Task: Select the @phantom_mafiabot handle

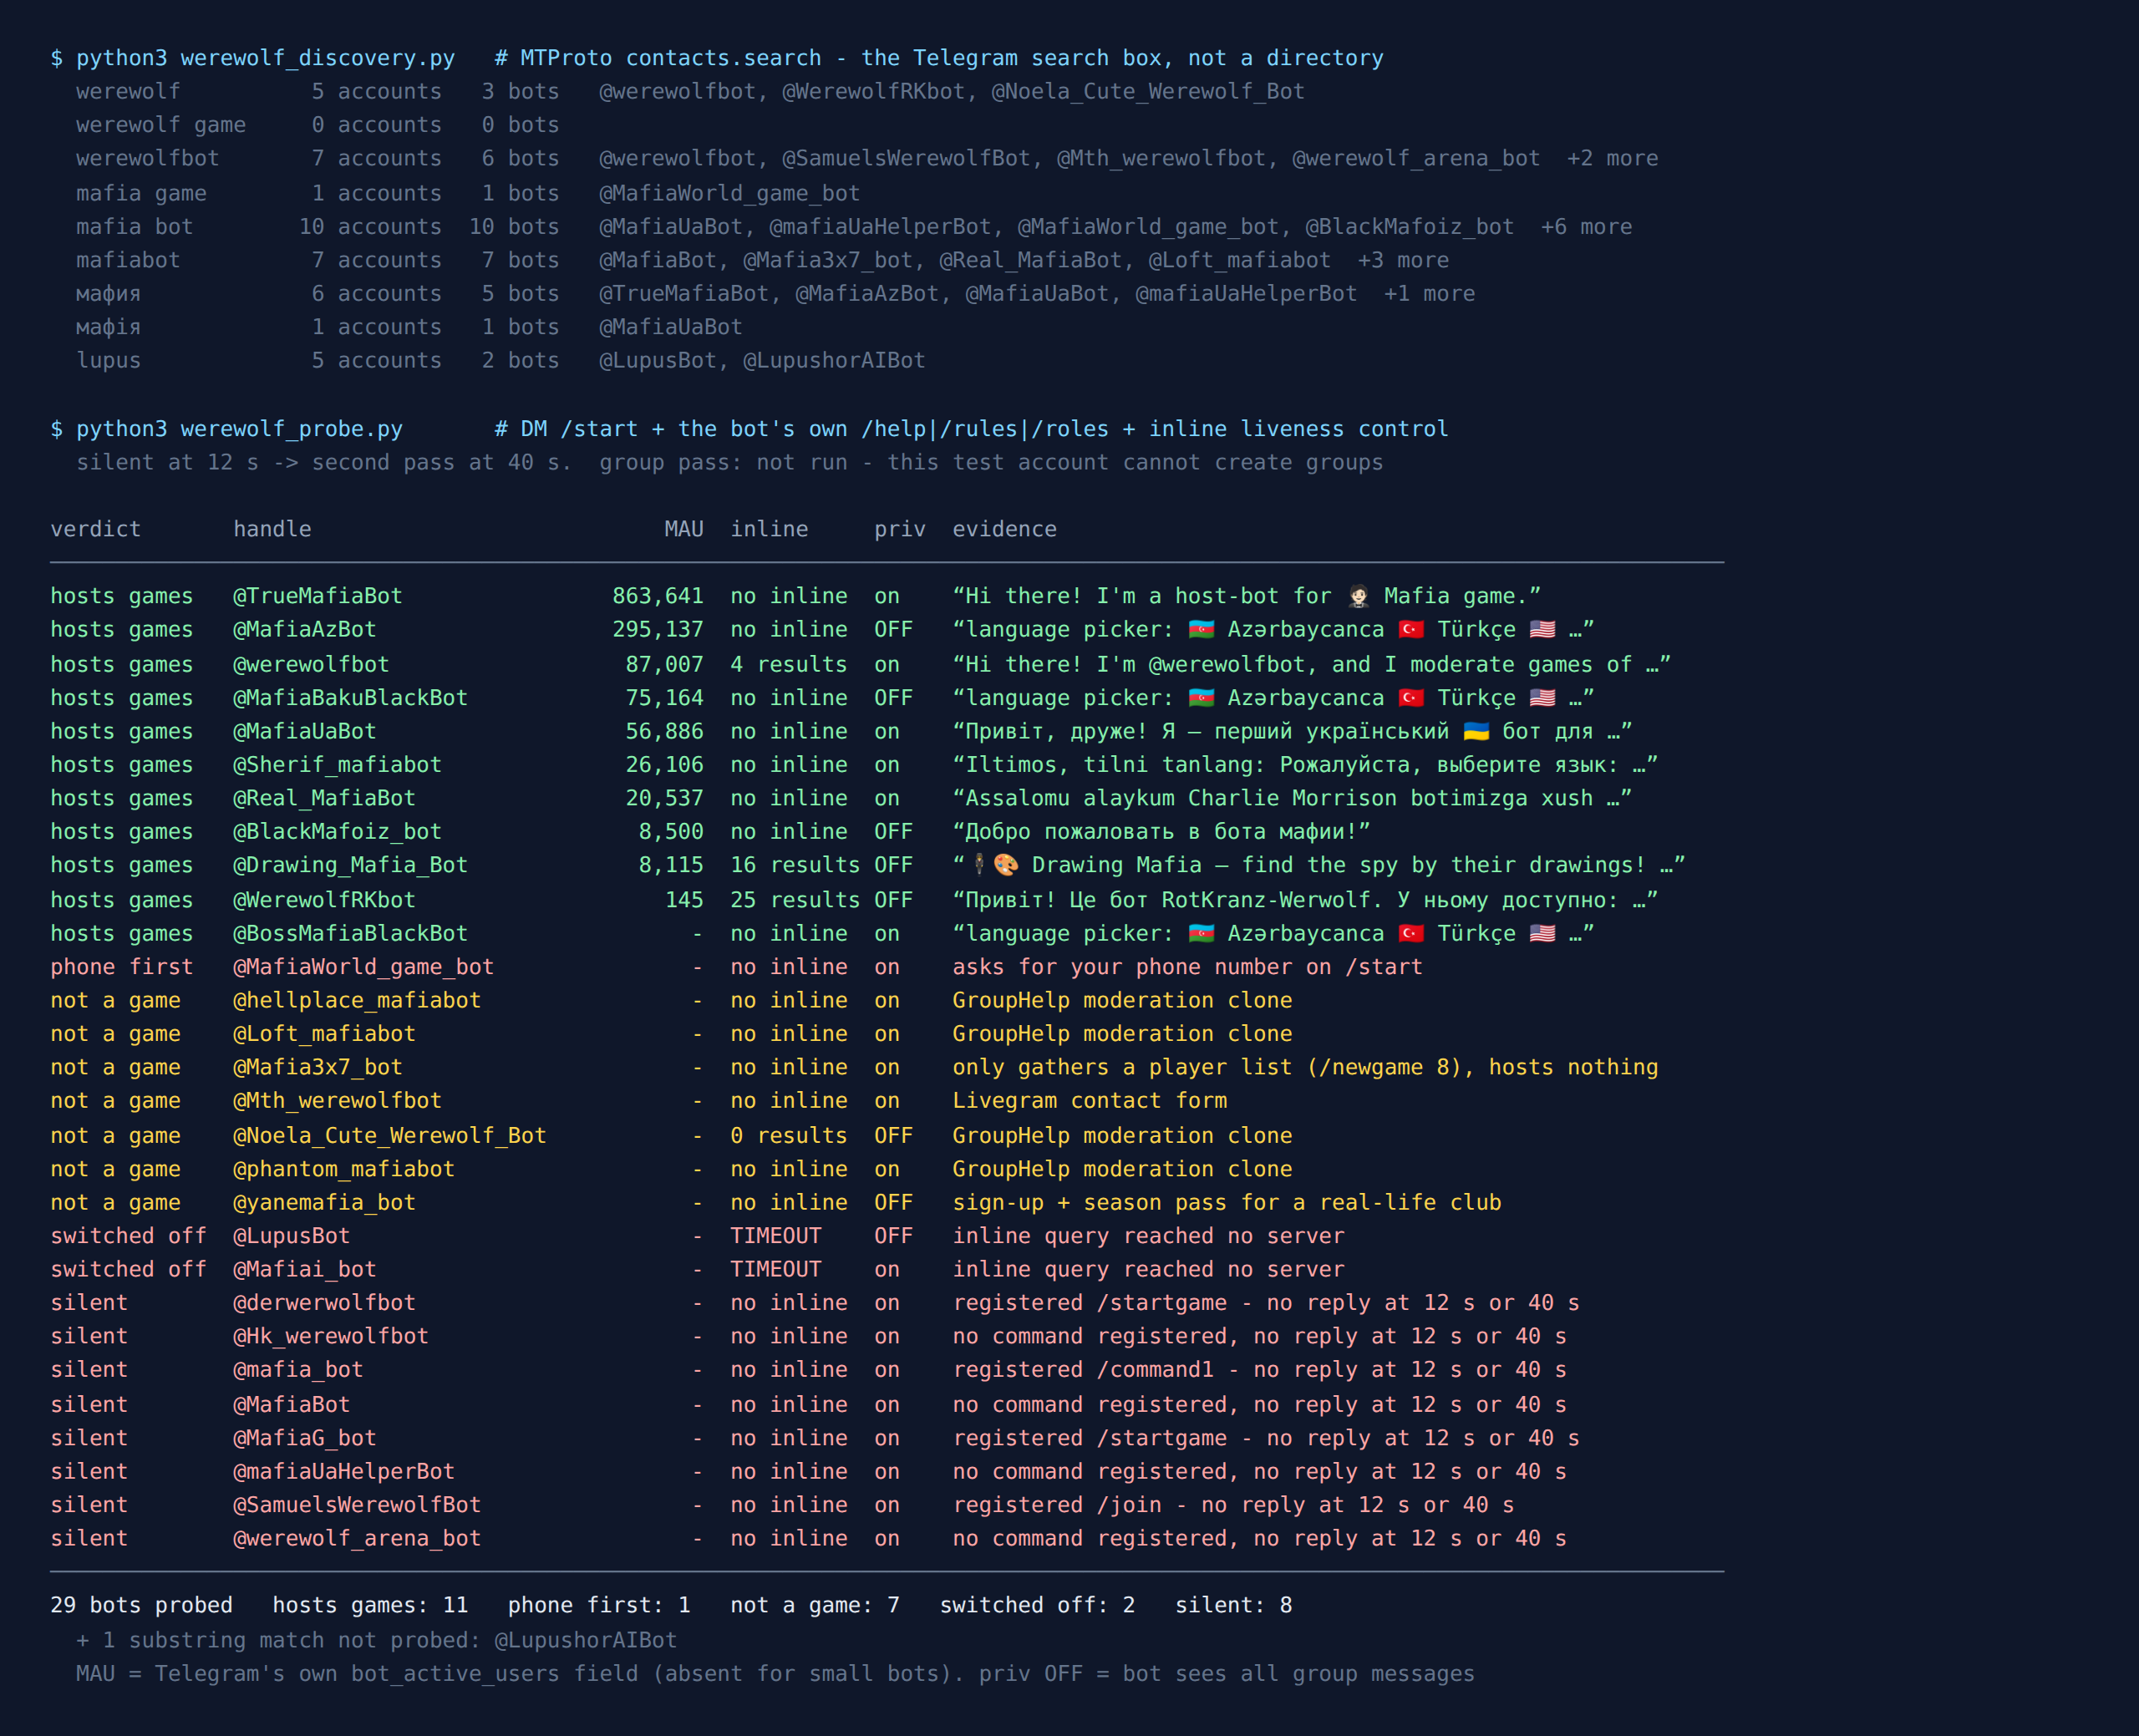Action: tap(344, 1169)
